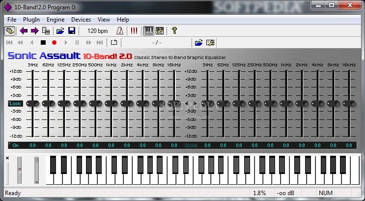The width and height of the screenshot is (365, 201).
Task: Open keyboard configuration icon with wrench
Action: [160, 31]
